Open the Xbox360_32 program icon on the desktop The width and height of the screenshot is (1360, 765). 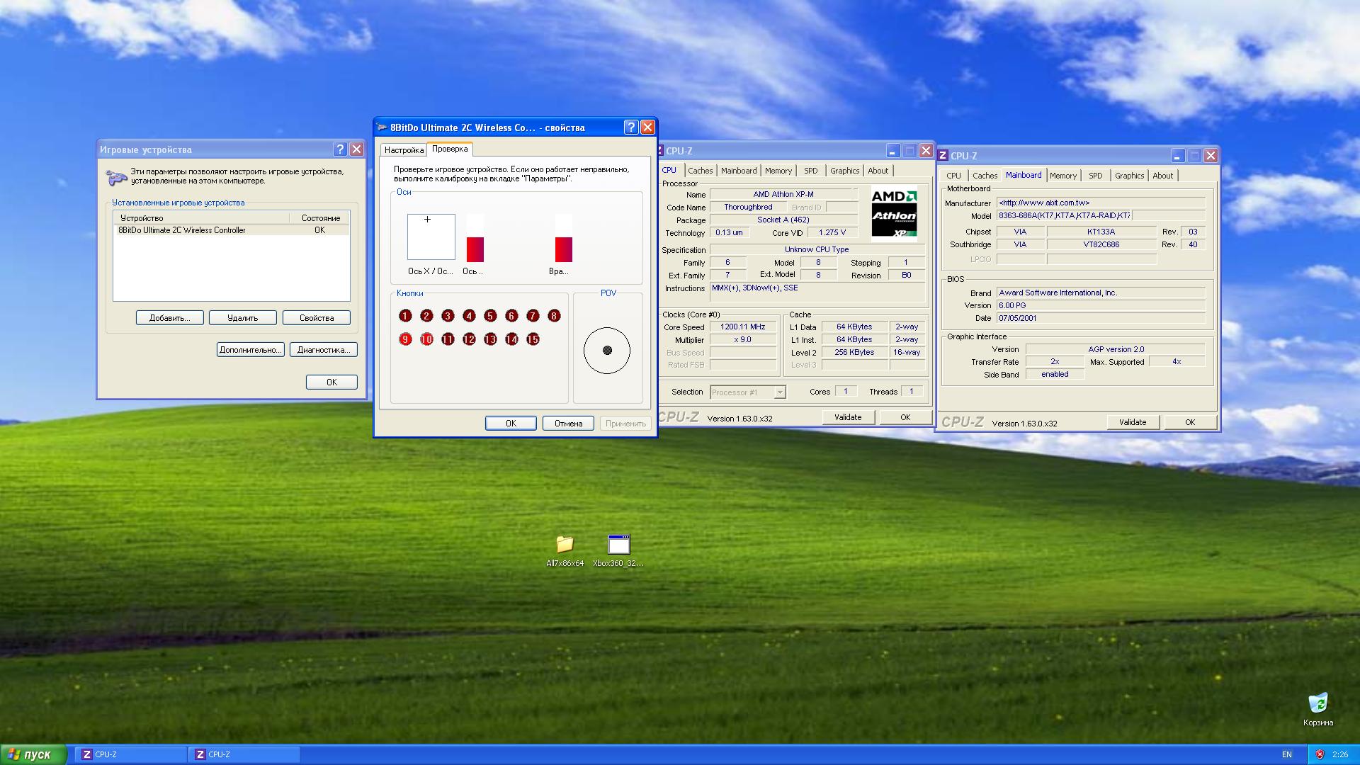[x=618, y=545]
